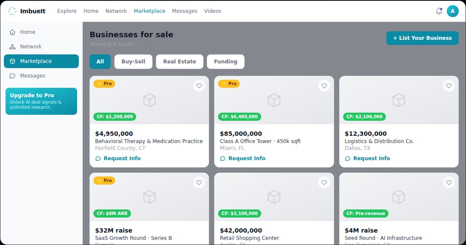The height and width of the screenshot is (245, 466).
Task: Open Home in the top navigation
Action: point(91,11)
